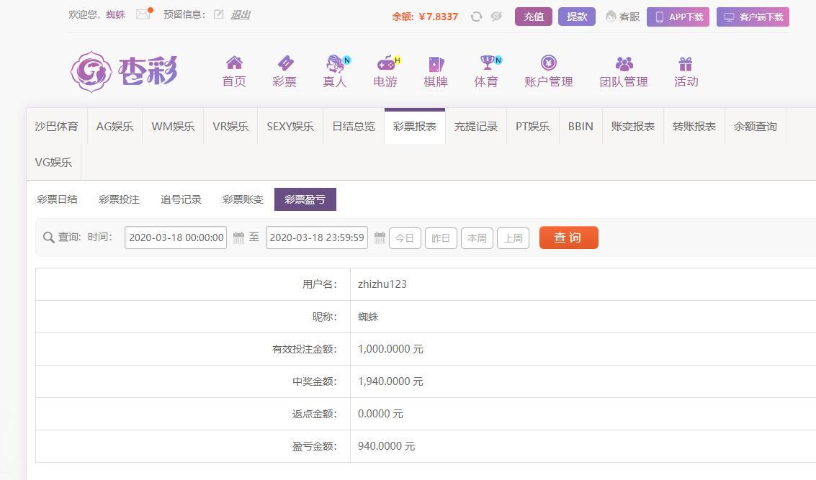The image size is (816, 480).
Task: Click the 退出 logout link
Action: pyautogui.click(x=241, y=14)
